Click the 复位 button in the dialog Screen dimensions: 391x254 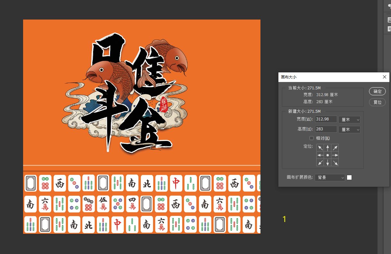(377, 102)
